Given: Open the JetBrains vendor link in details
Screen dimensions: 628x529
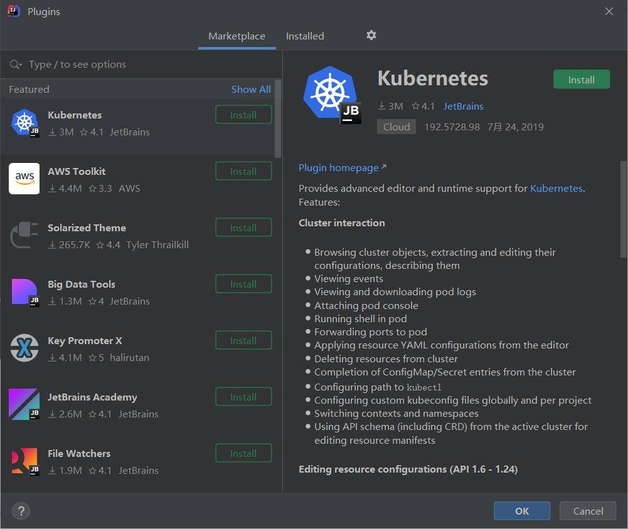Looking at the screenshot, I should [x=463, y=107].
